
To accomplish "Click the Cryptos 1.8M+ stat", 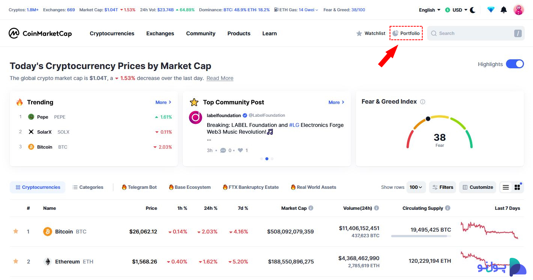I will pos(24,10).
